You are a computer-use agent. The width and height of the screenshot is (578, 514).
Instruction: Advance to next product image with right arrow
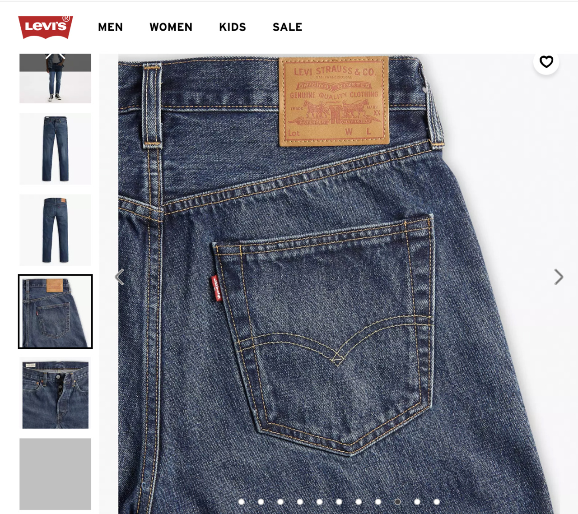tap(559, 277)
